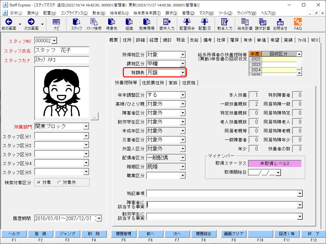Image resolution: width=326 pixels, height=244 pixels.
Task: Open the コンプライアンス(C) menu
Action: tap(74, 13)
